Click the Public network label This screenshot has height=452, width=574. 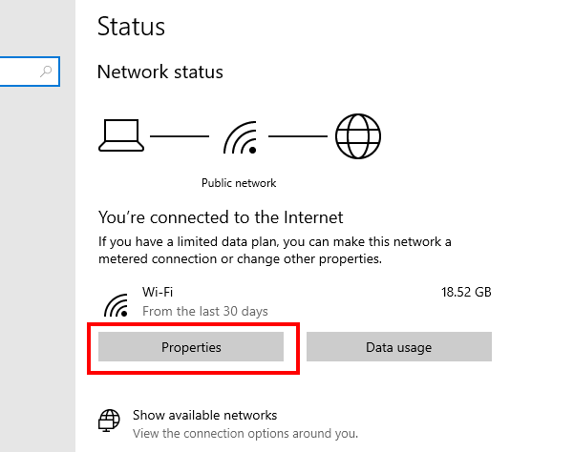tap(239, 183)
